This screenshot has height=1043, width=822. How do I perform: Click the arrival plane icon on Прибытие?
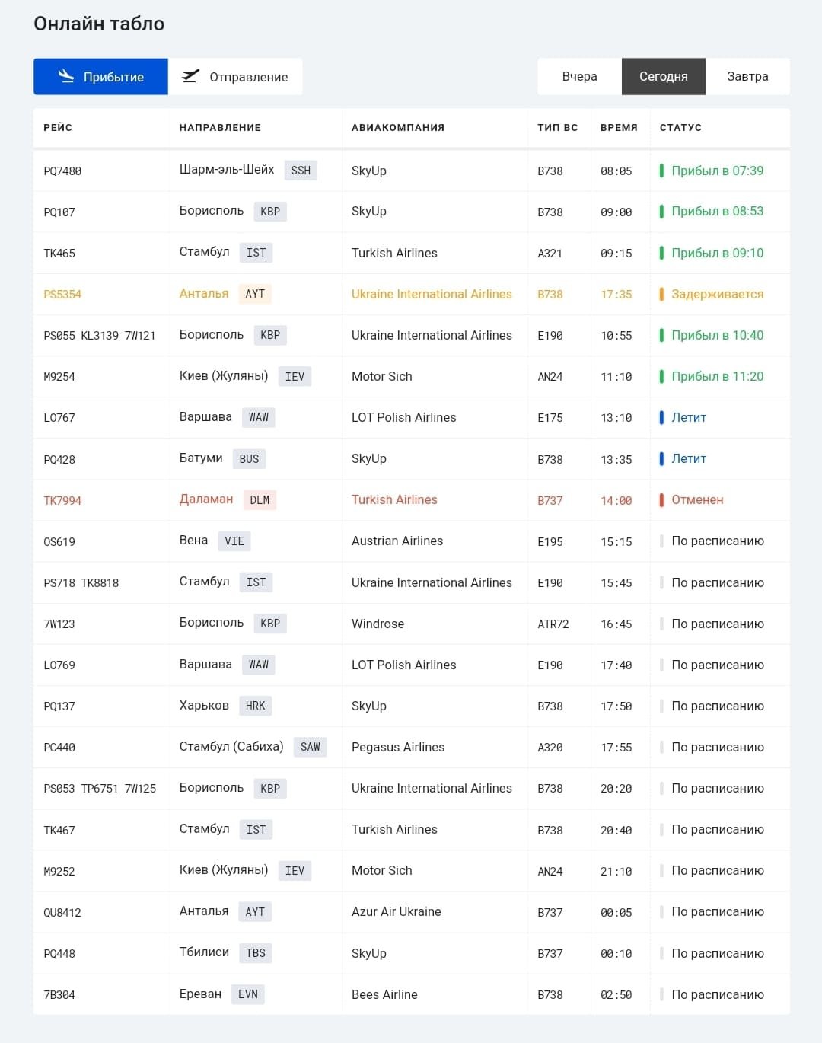(x=66, y=76)
